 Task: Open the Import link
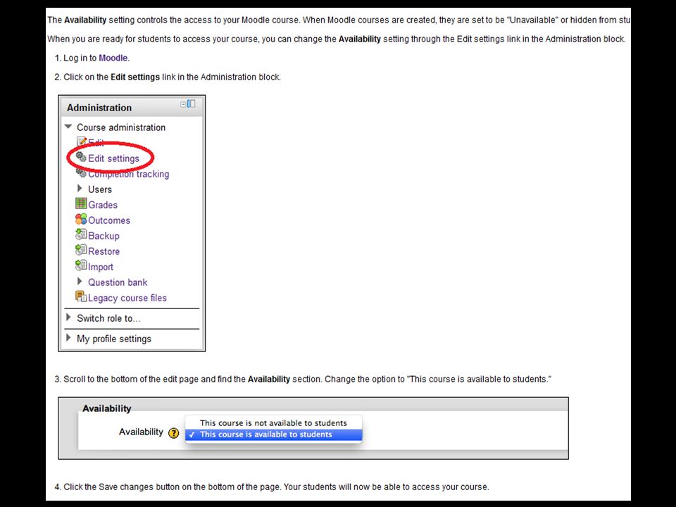tap(101, 268)
